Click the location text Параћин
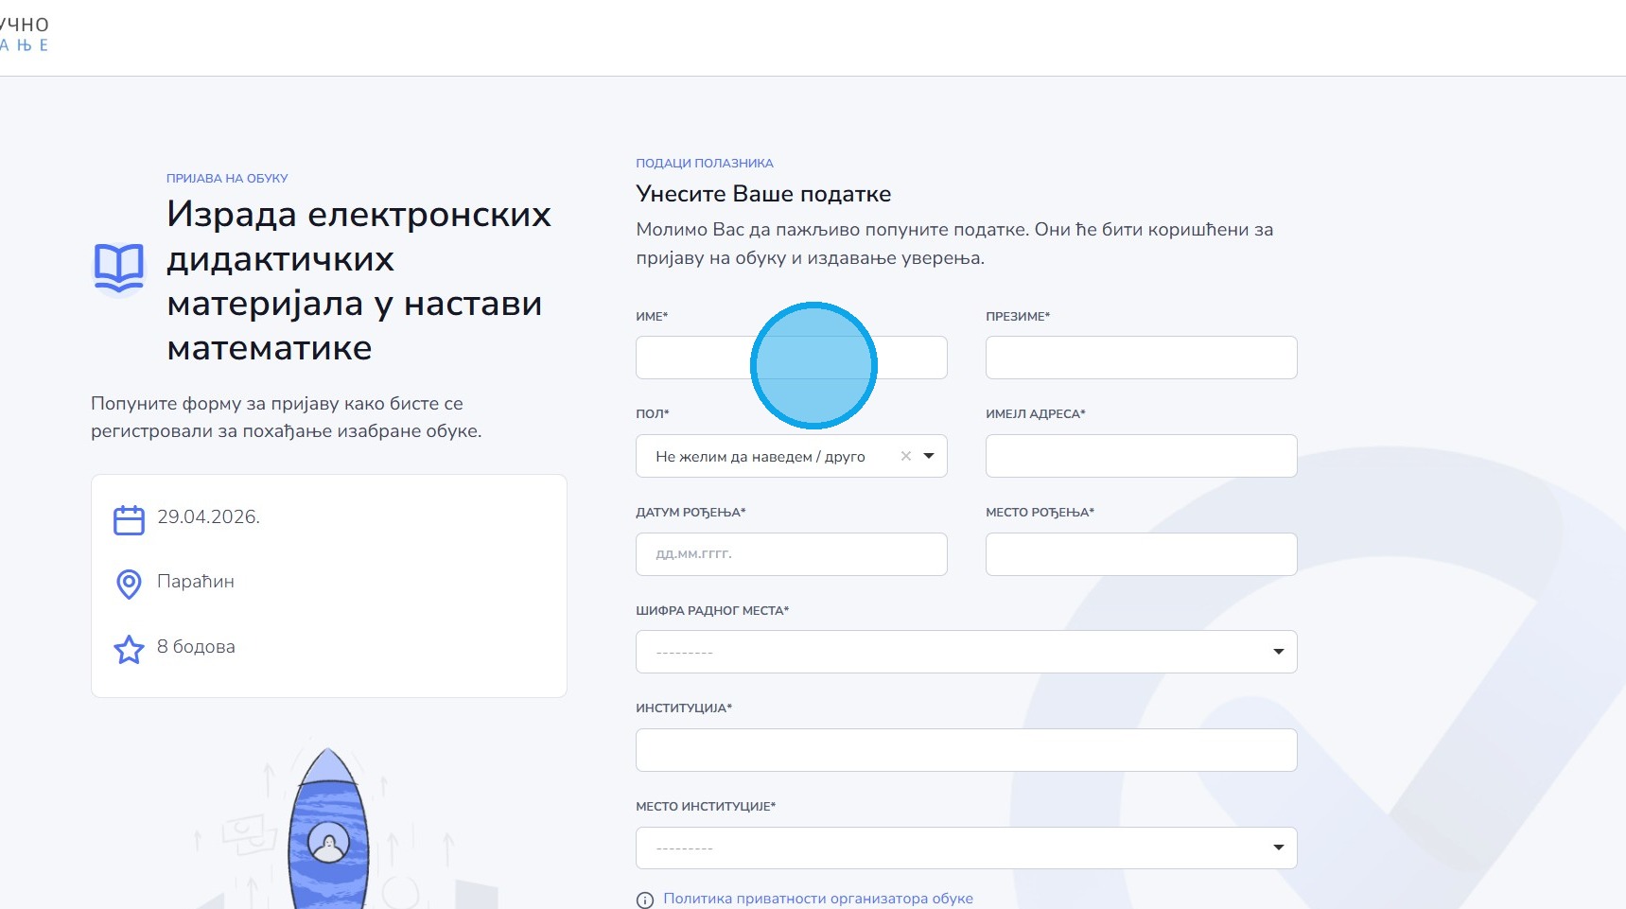The width and height of the screenshot is (1626, 909). (x=196, y=582)
